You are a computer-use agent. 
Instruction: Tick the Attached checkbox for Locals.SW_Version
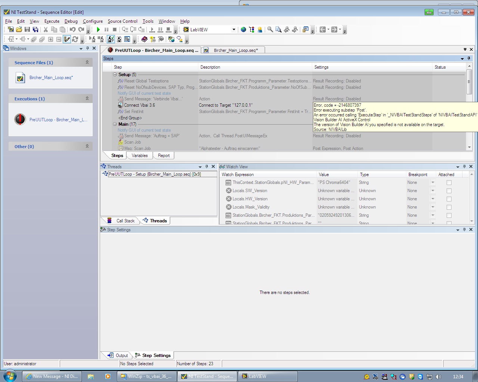449,191
